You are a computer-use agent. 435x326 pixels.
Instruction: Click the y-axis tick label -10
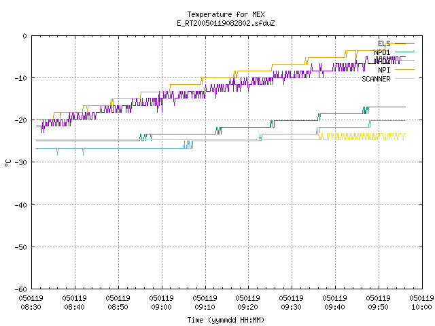21,78
